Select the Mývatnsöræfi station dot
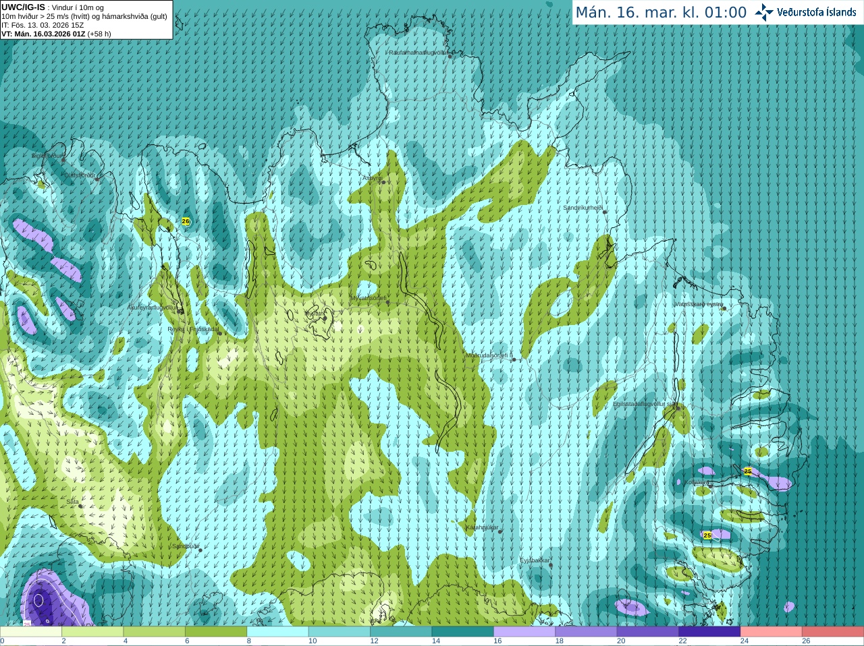The image size is (864, 646). pyautogui.click(x=387, y=302)
